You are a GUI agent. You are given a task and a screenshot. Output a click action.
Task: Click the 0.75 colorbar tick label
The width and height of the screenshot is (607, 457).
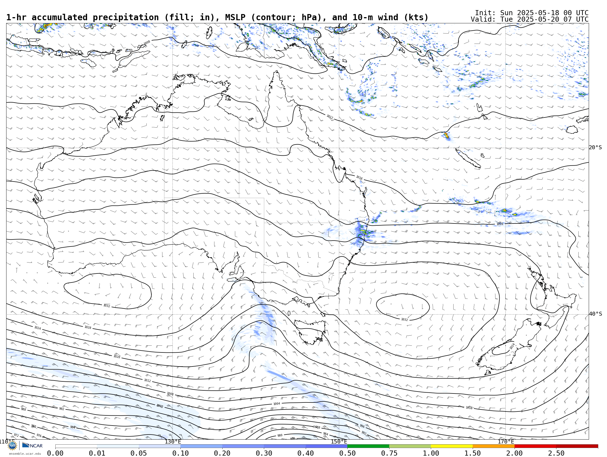click(x=389, y=453)
